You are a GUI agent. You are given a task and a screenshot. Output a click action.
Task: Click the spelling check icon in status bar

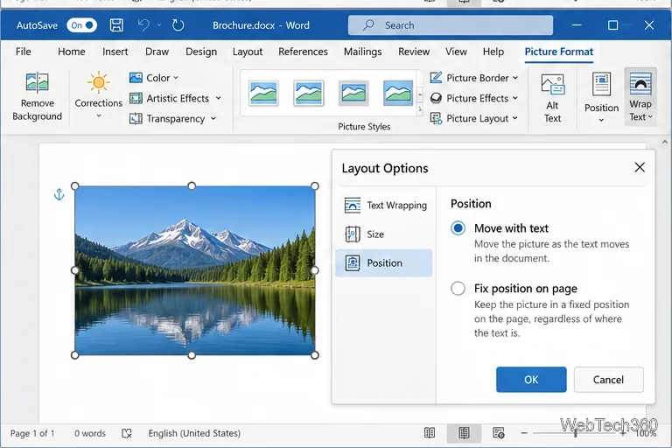(x=127, y=433)
